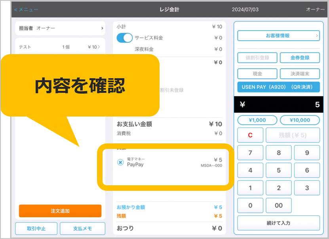Open the オーナー menu in header

315,9
